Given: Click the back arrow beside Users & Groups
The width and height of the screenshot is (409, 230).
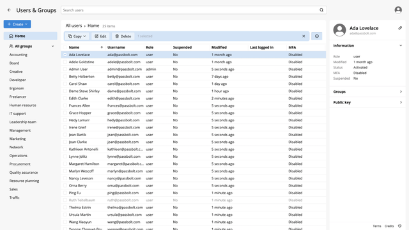Looking at the screenshot, I should pos(9,10).
